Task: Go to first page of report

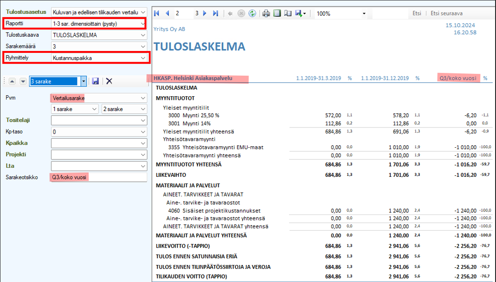Action: [157, 13]
